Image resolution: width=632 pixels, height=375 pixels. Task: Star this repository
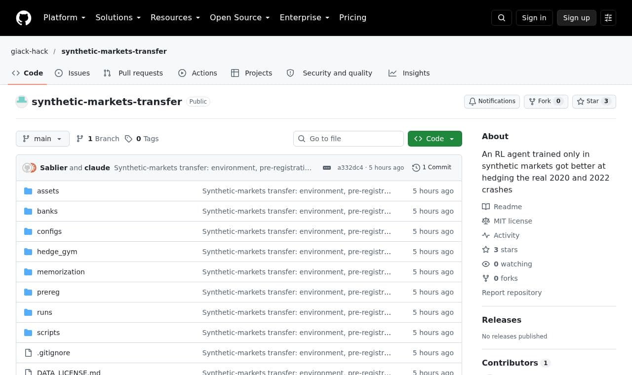coord(594,101)
